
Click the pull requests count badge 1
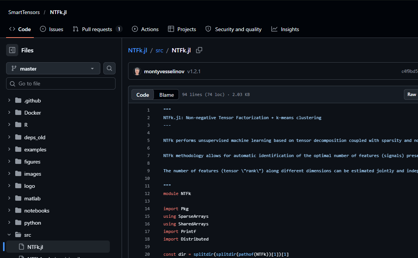pyautogui.click(x=119, y=29)
